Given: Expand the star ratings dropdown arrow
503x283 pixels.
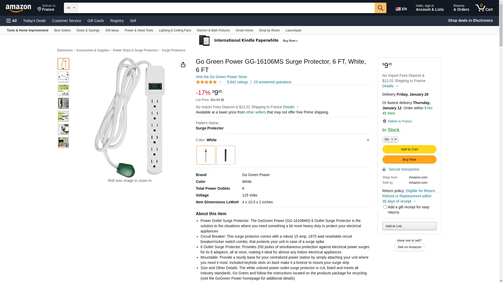Looking at the screenshot, I should tap(220, 82).
